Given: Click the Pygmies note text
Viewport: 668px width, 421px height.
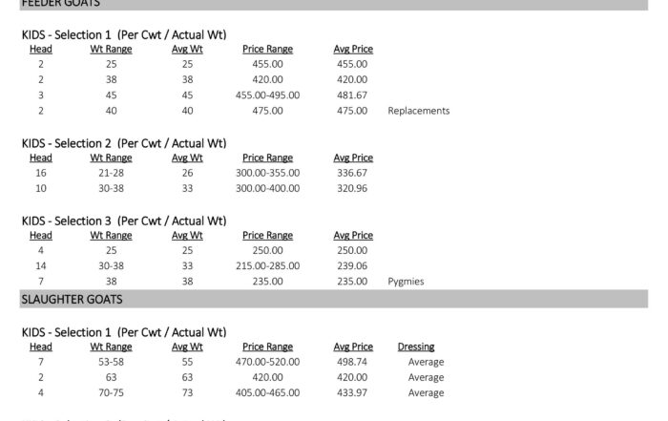Looking at the screenshot, I should (x=406, y=282).
